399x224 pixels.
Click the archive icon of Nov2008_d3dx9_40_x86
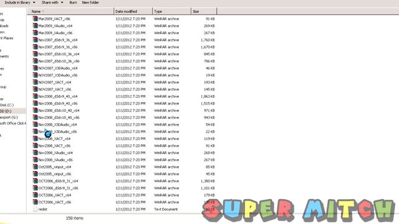(35, 103)
